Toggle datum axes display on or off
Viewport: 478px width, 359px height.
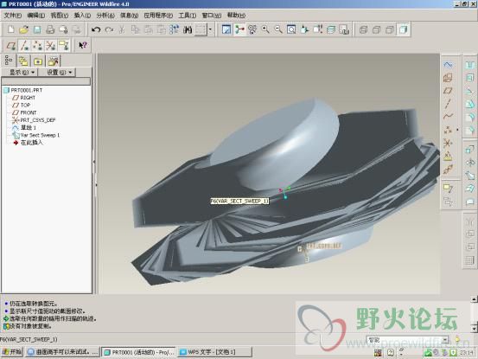(x=24, y=46)
